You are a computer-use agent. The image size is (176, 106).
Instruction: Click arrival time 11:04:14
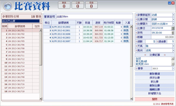pos(87,41)
